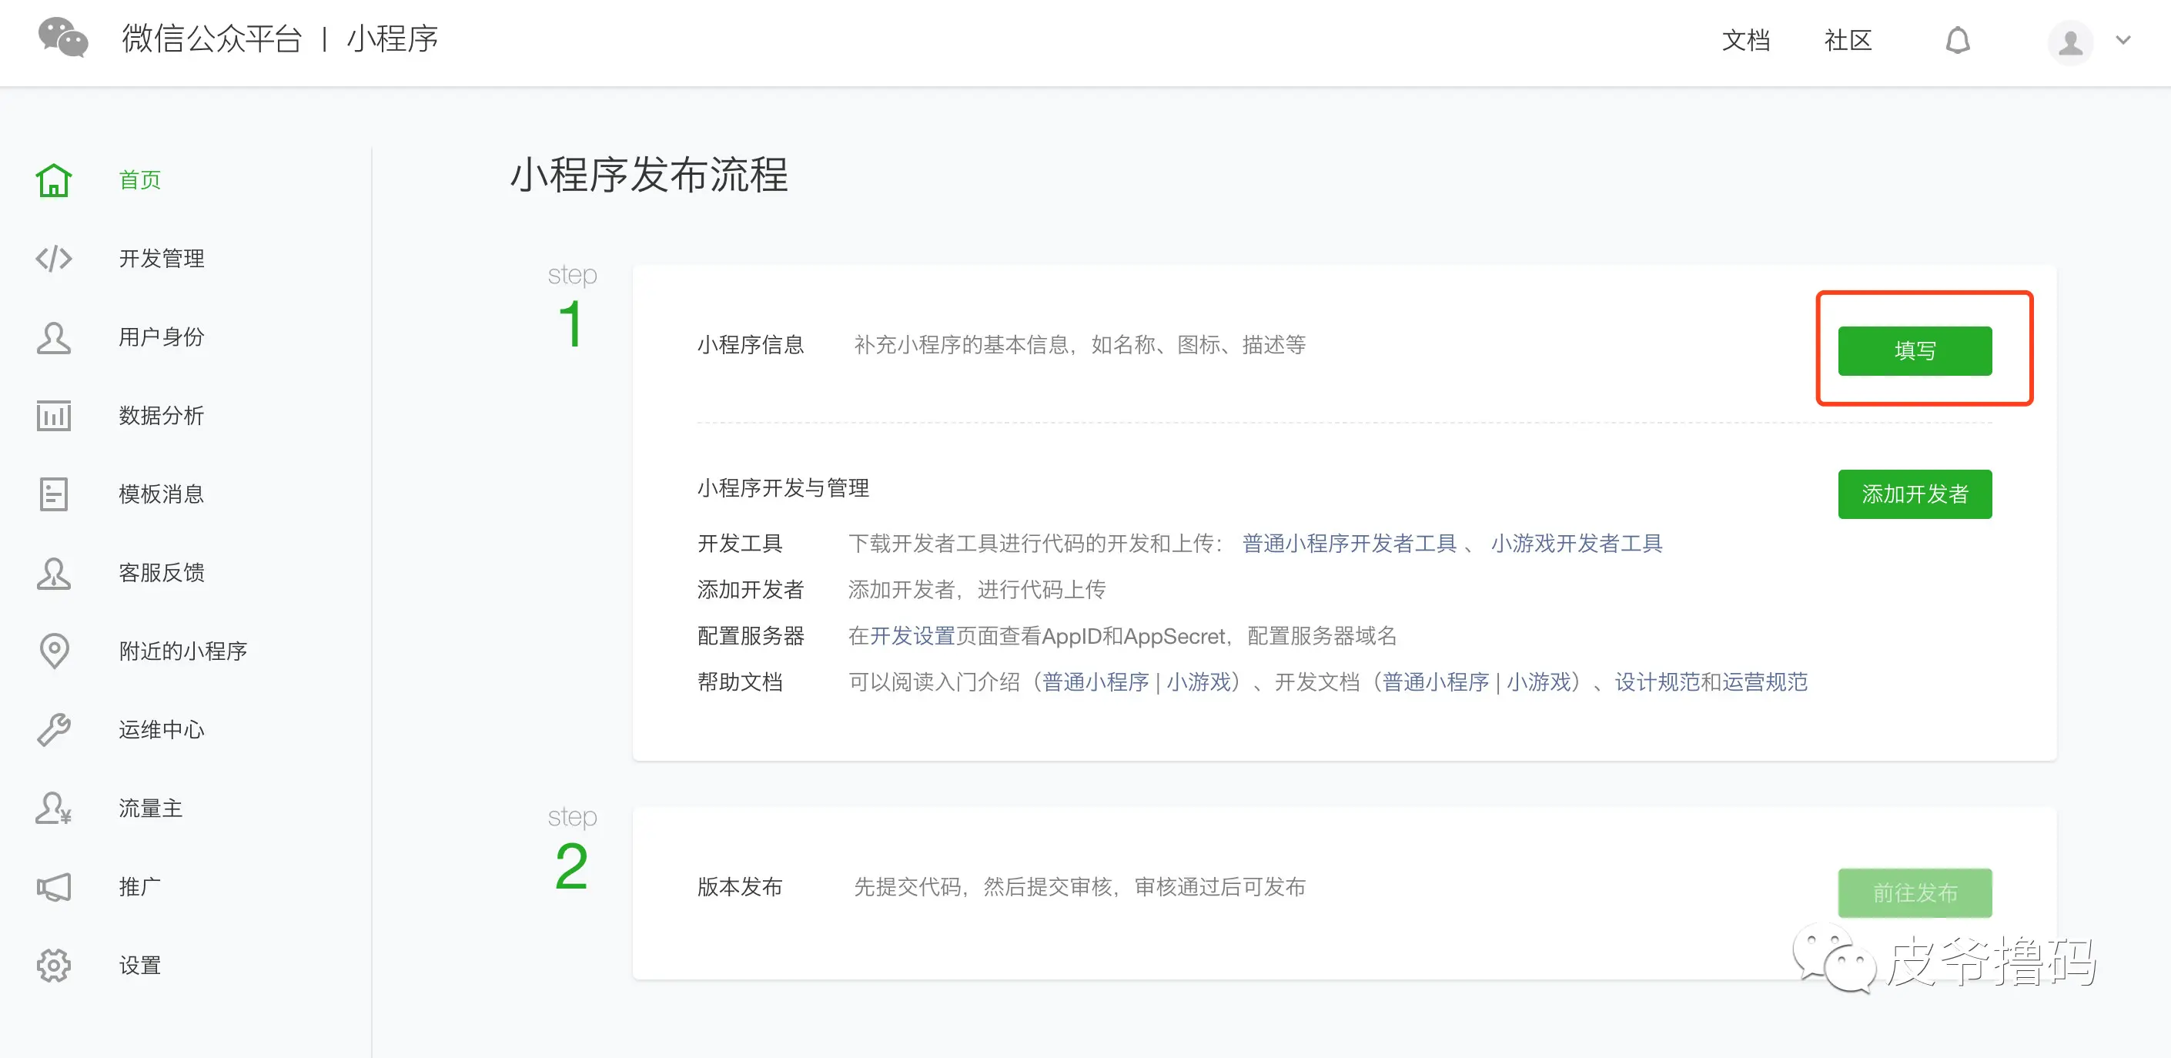This screenshot has height=1058, width=2171.
Task: Click the code brackets icon for 开发管理
Action: (x=54, y=258)
